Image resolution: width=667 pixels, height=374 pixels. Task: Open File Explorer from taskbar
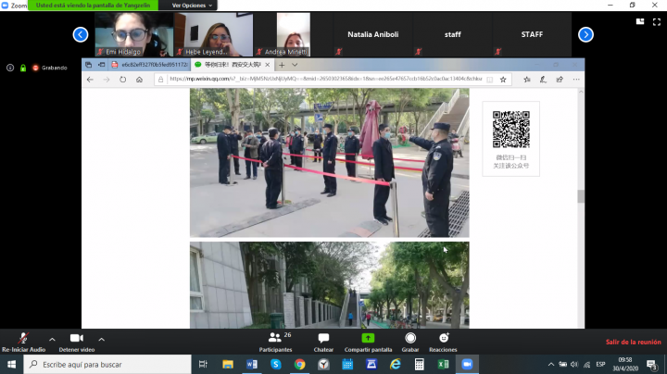coord(228,364)
